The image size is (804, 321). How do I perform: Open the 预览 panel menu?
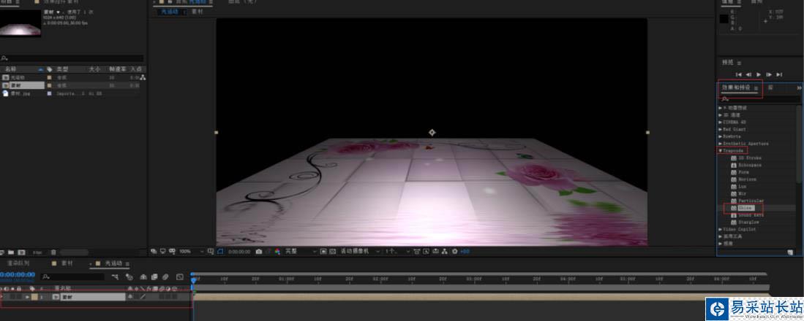pyautogui.click(x=739, y=63)
